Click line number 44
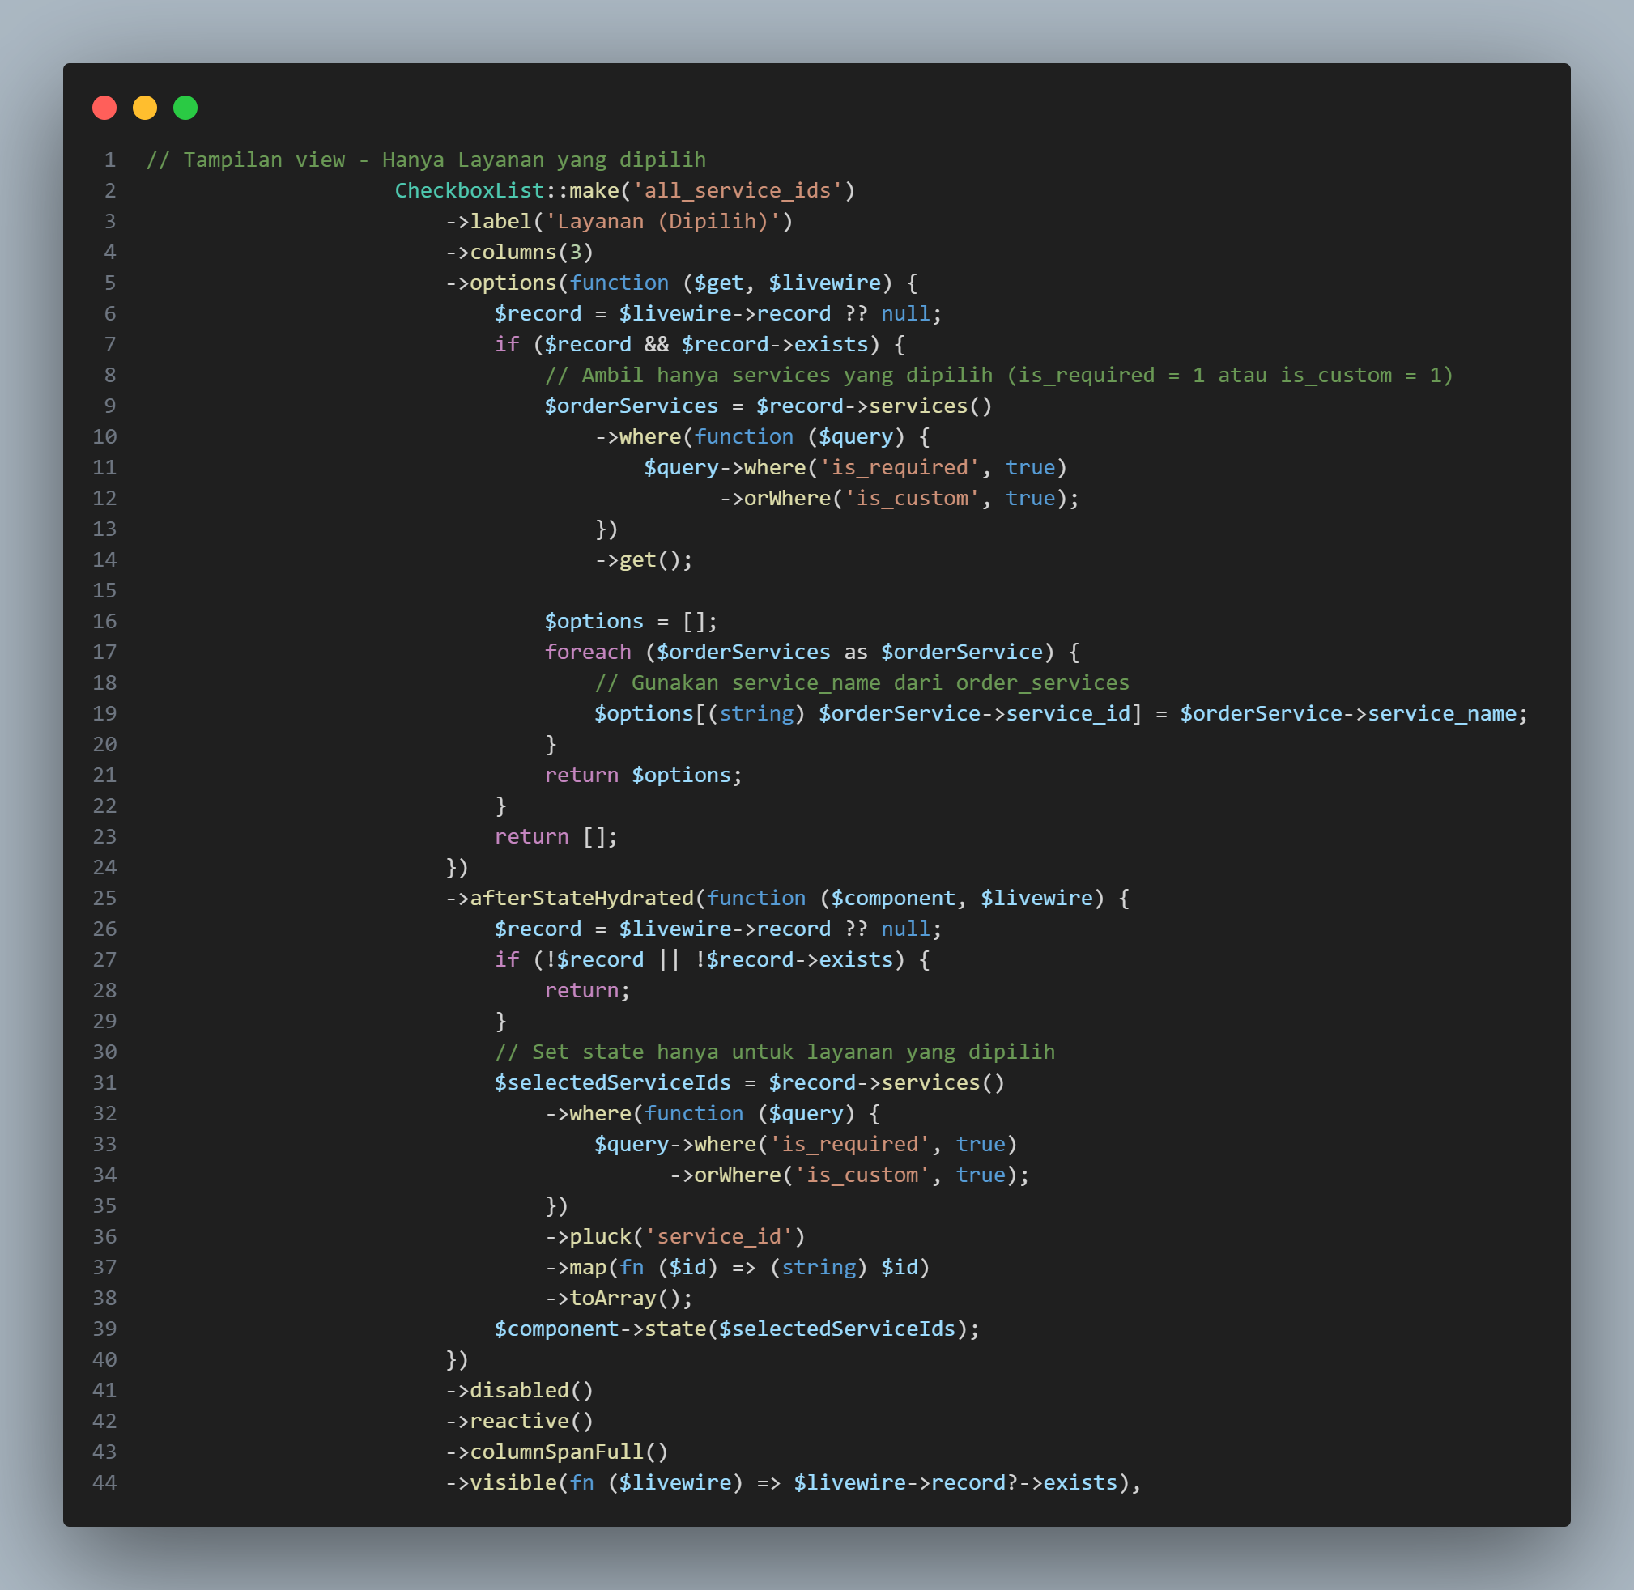The width and height of the screenshot is (1634, 1590). (104, 1482)
